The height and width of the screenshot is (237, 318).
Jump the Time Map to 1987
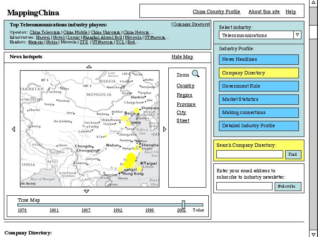point(86,210)
